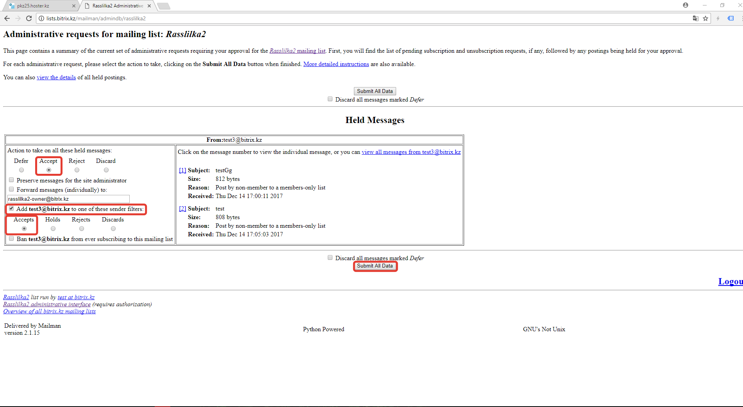Click the browser back arrow
743x407 pixels.
click(x=7, y=18)
